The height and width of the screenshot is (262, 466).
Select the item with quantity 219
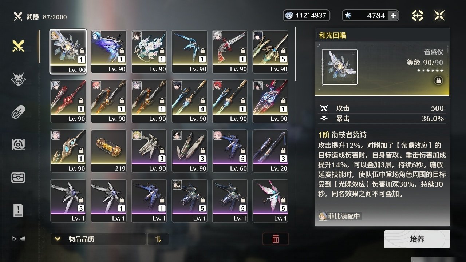[x=109, y=151]
